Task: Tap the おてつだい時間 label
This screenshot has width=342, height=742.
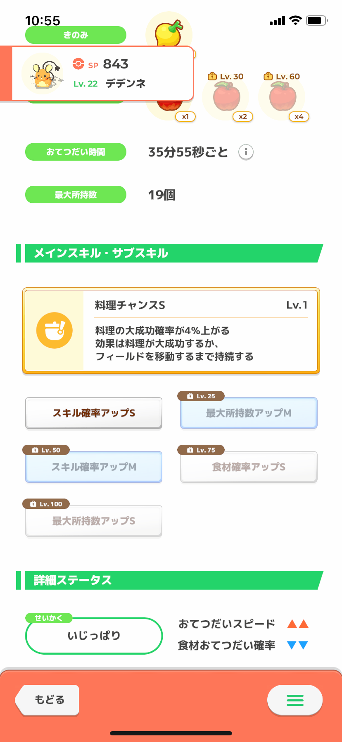Action: click(76, 152)
